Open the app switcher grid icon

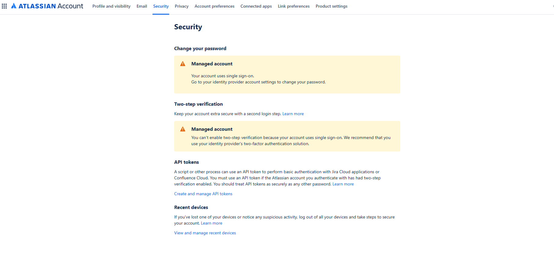[x=4, y=6]
